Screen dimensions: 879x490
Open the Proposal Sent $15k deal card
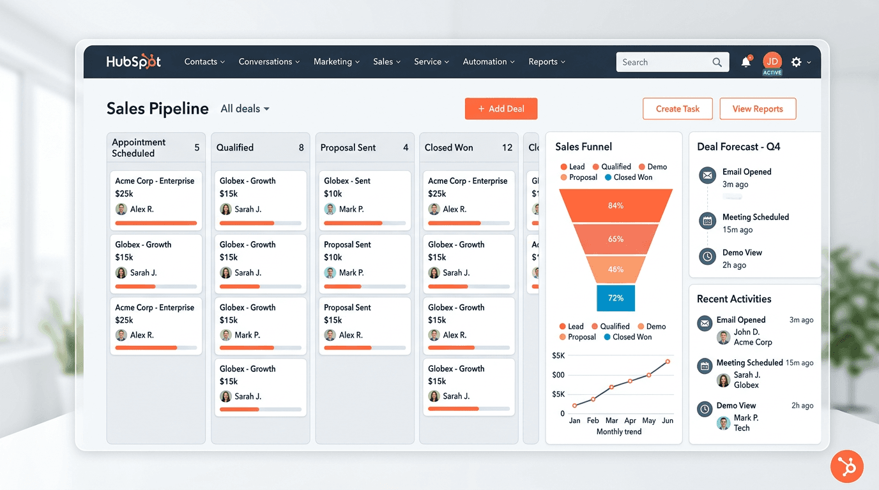[365, 326]
